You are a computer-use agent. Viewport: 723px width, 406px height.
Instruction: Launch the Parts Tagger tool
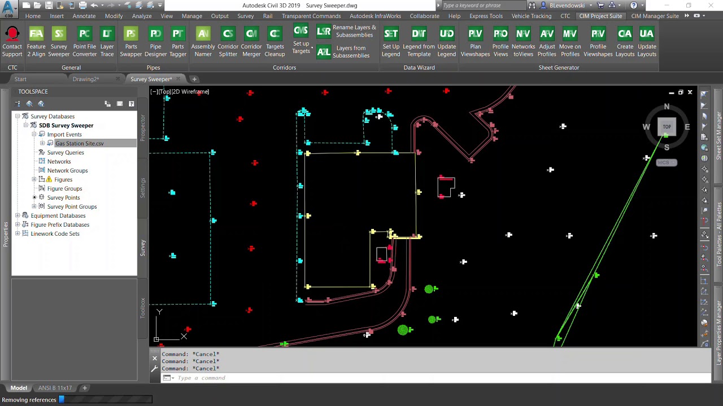point(178,42)
